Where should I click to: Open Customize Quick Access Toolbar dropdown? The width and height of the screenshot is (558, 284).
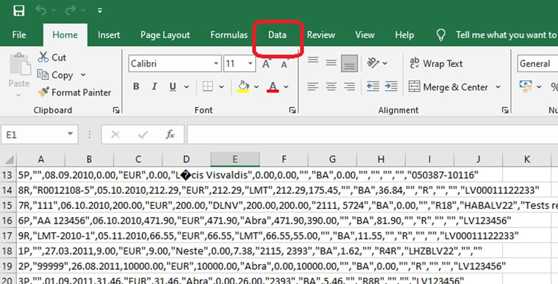tap(100, 11)
